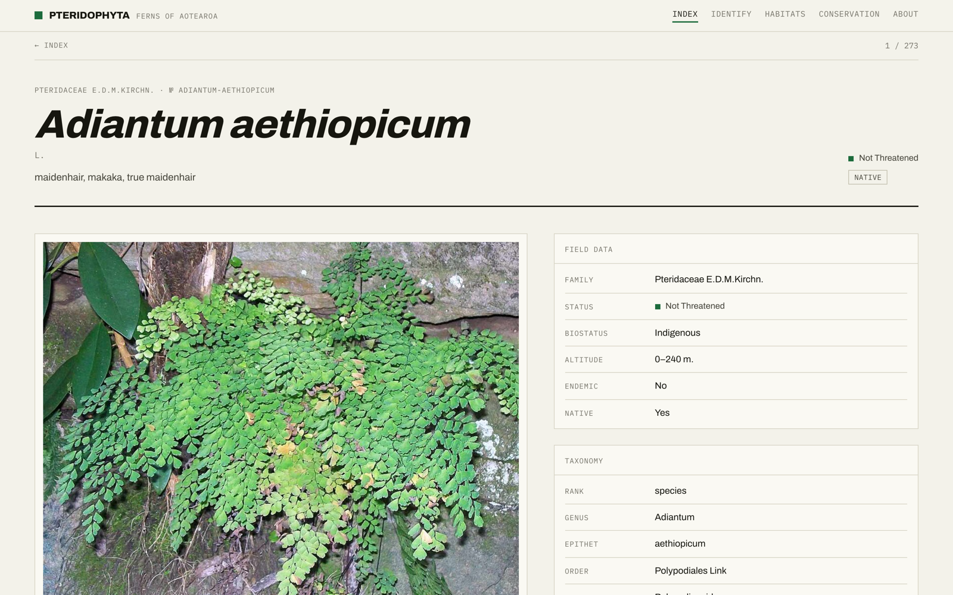Screen dimensions: 953x595
Task: Click the ADIANTUM-AETHIOPICUM identifier text
Action: 226,90
